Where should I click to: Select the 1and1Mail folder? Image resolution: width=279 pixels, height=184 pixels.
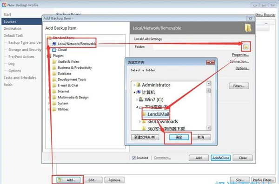pyautogui.click(x=158, y=114)
